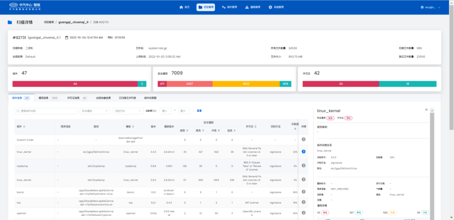Click the calendar icon beside scan date
Image resolution: width=454 pixels, height=220 pixels.
[66, 38]
